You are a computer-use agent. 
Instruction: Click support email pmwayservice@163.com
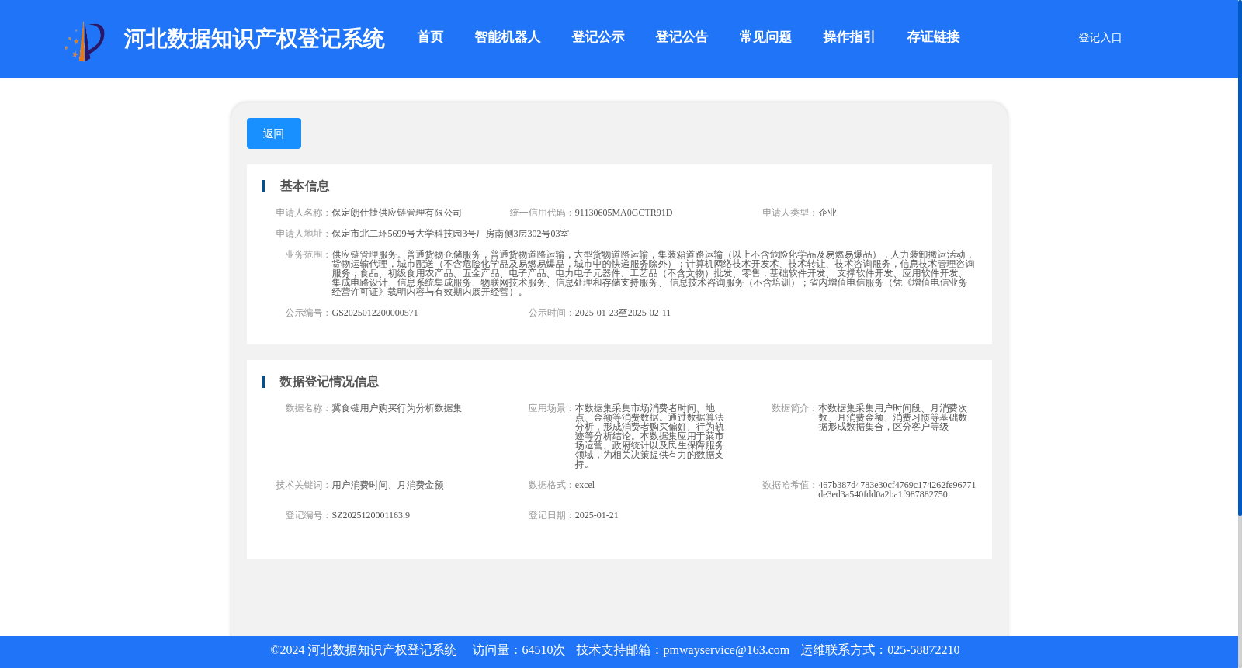(726, 650)
